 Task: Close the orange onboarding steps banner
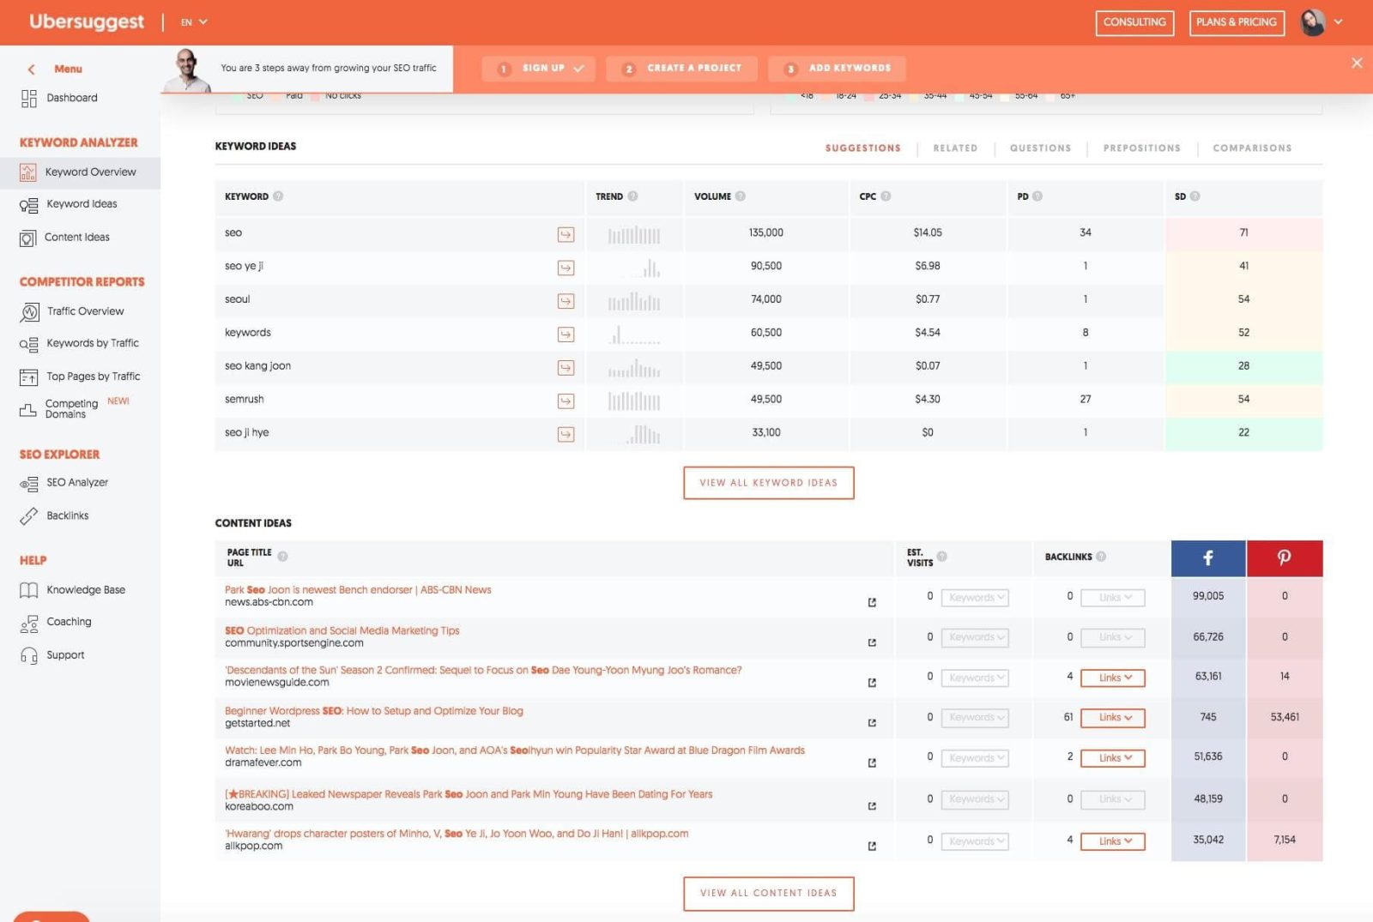pos(1357,63)
